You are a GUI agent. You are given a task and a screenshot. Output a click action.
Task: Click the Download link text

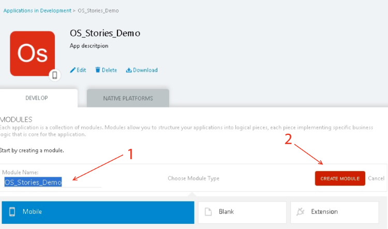145,70
